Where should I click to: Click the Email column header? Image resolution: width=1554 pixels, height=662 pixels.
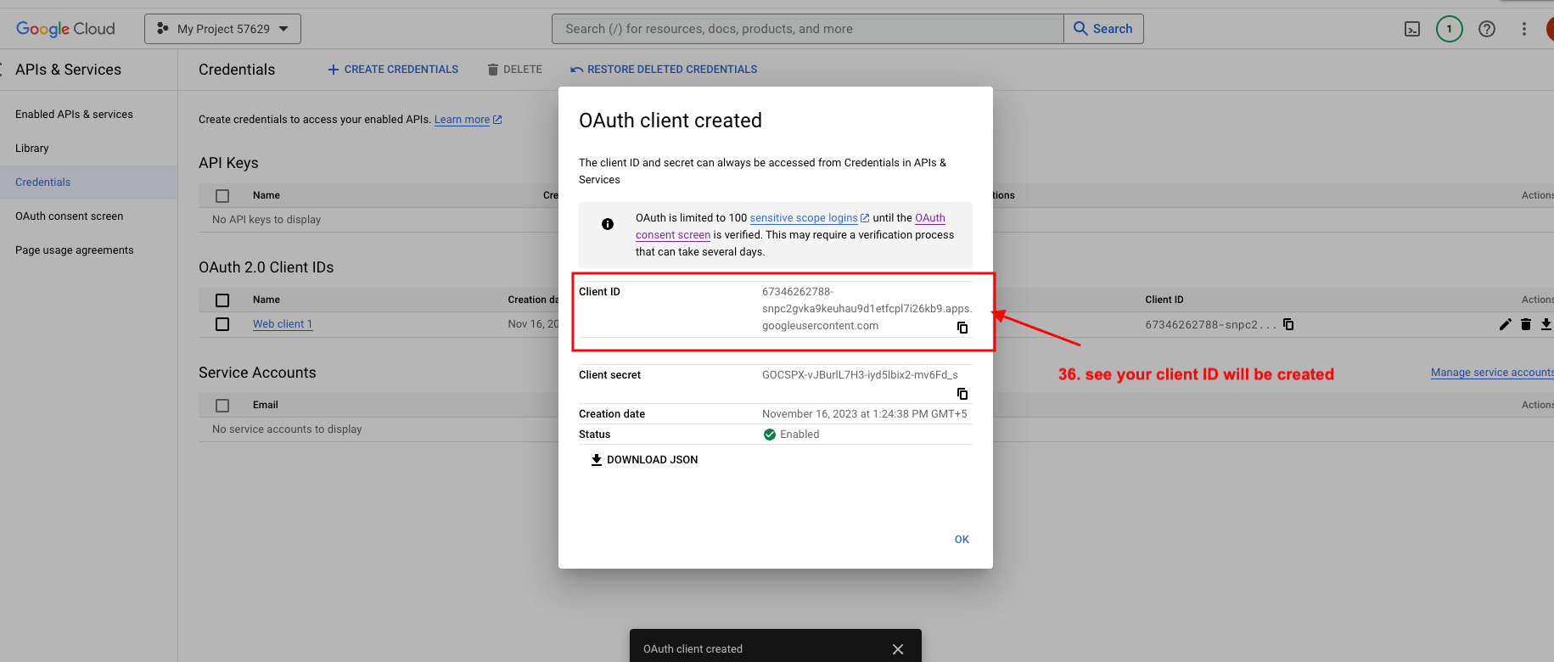(266, 406)
